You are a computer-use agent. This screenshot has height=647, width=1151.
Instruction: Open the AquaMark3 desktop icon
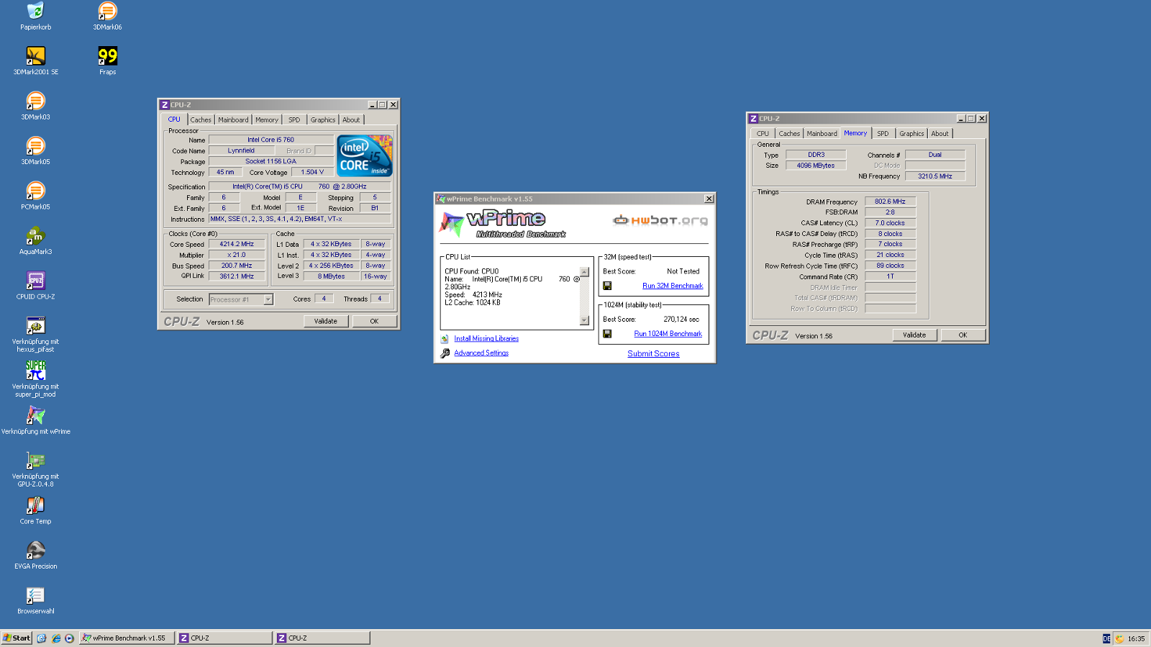(x=35, y=236)
